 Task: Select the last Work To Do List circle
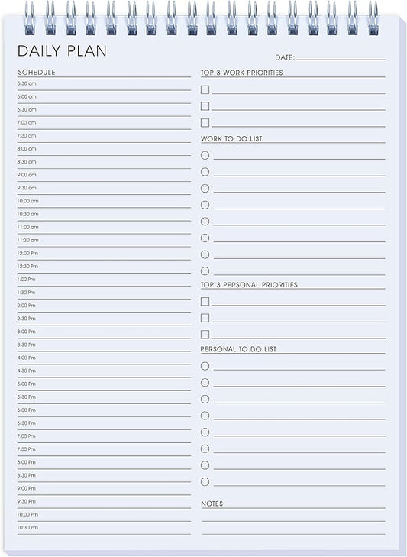[205, 271]
